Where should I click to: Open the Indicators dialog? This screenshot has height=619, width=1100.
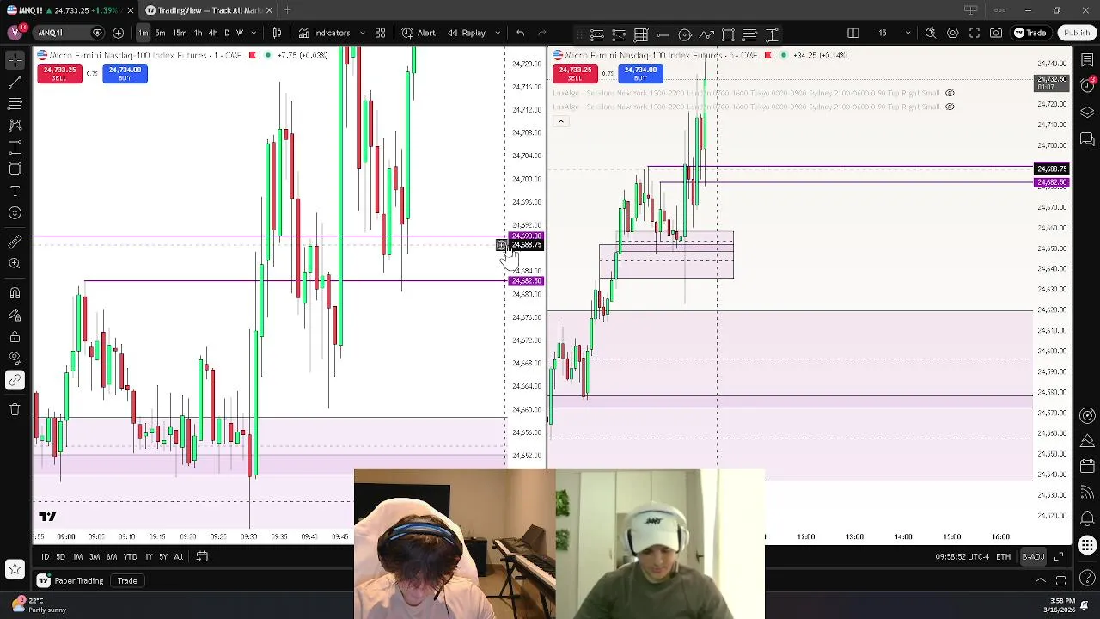click(325, 33)
